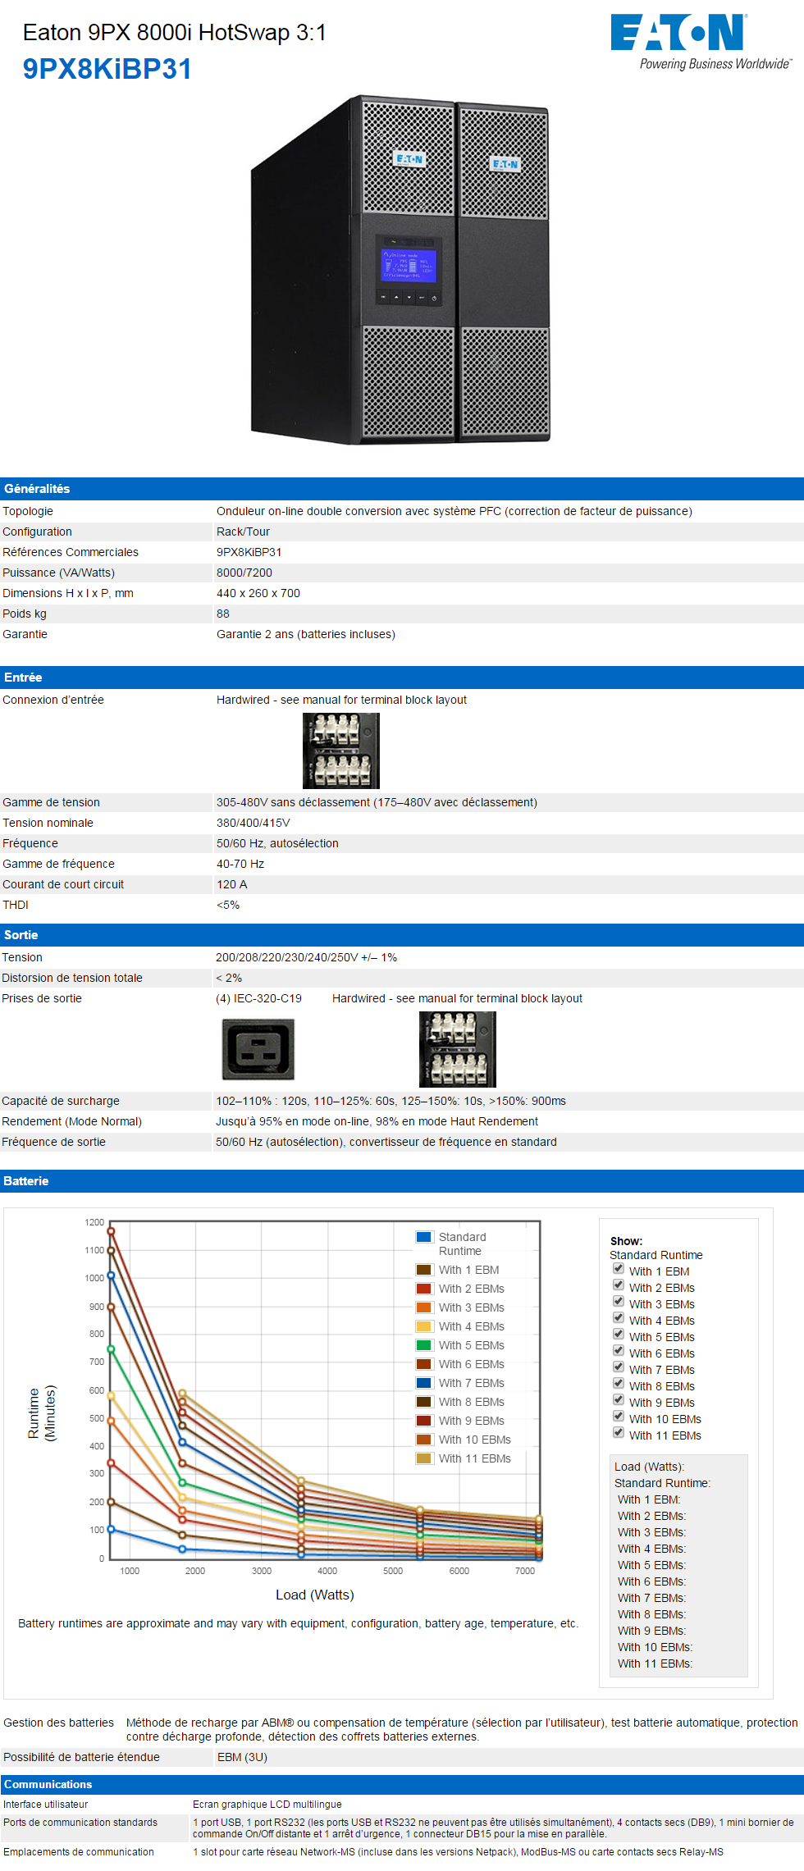
Task: Click the Batterie section header
Action: click(x=402, y=1181)
